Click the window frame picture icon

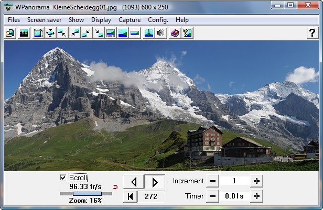tap(38, 33)
